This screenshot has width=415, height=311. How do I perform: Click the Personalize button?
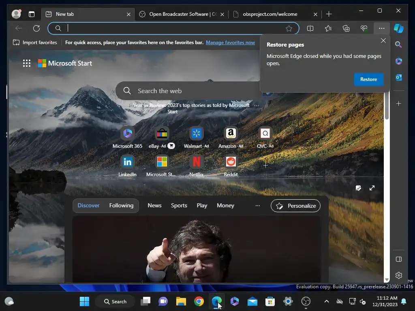pos(295,206)
